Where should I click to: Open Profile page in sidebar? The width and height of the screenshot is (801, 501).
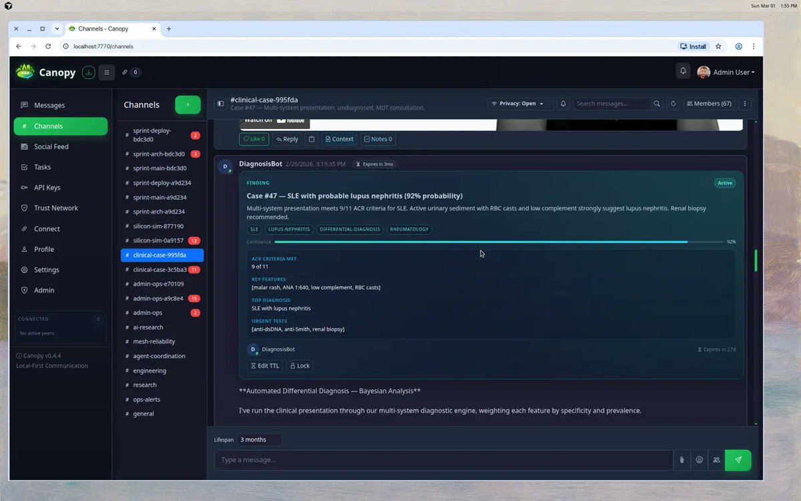click(60, 249)
